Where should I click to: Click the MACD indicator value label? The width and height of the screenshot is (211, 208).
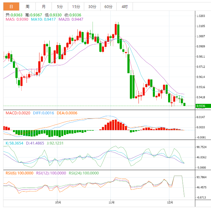pyautogui.click(x=18, y=113)
